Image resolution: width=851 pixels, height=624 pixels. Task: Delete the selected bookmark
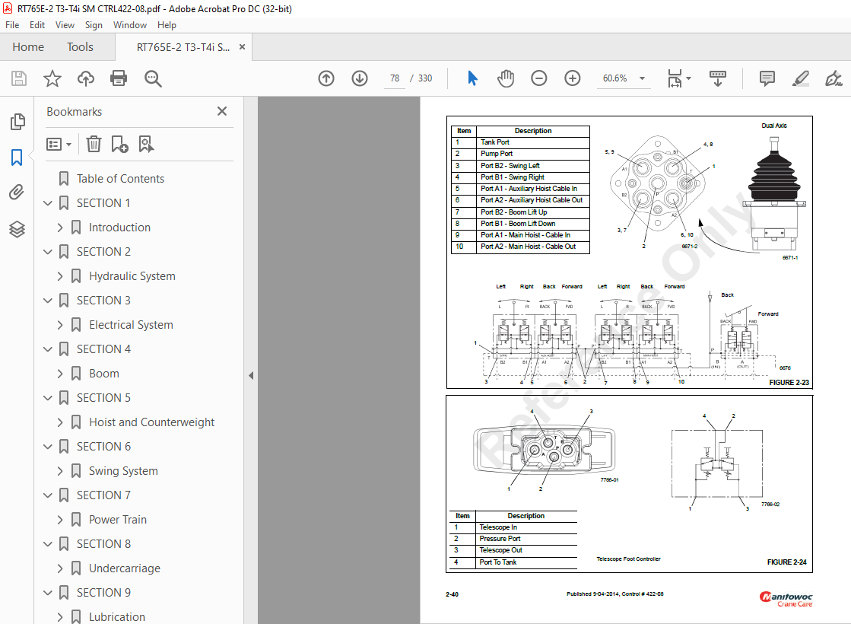(94, 144)
